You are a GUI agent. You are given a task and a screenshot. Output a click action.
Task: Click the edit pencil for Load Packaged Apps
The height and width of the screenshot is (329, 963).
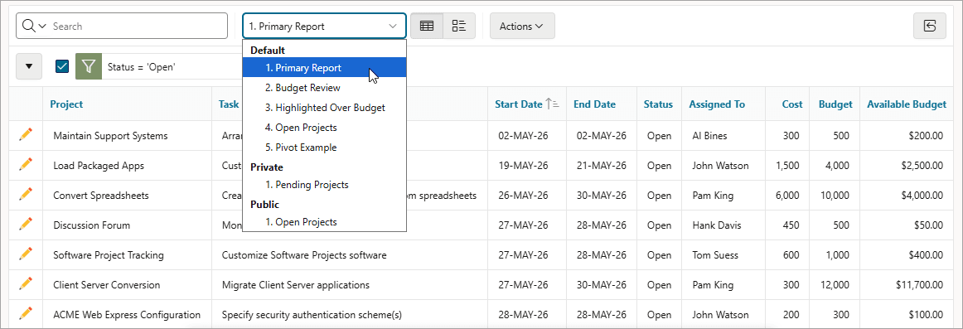point(25,164)
